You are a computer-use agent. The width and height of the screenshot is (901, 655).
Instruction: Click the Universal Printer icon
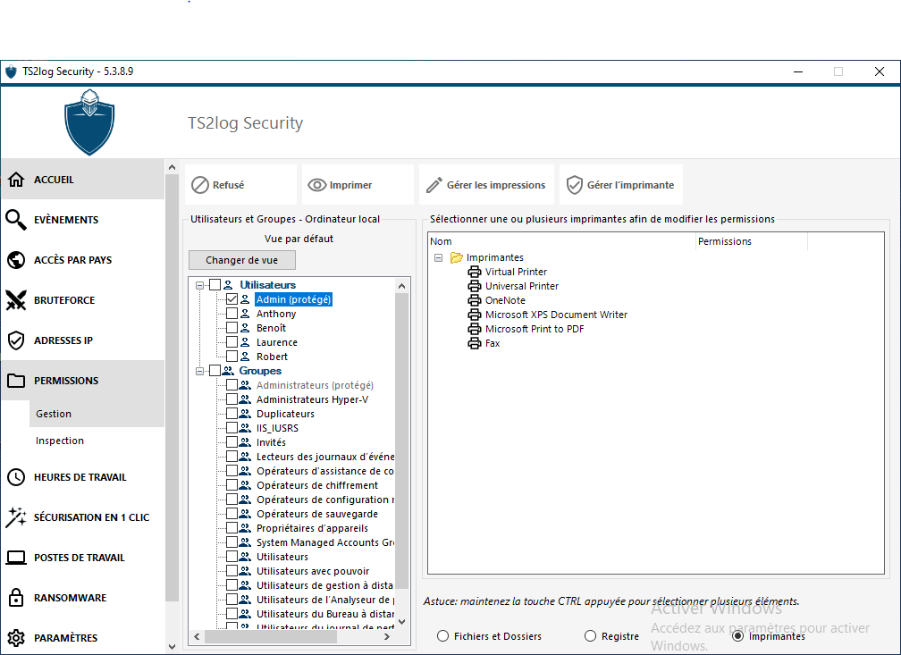[475, 286]
